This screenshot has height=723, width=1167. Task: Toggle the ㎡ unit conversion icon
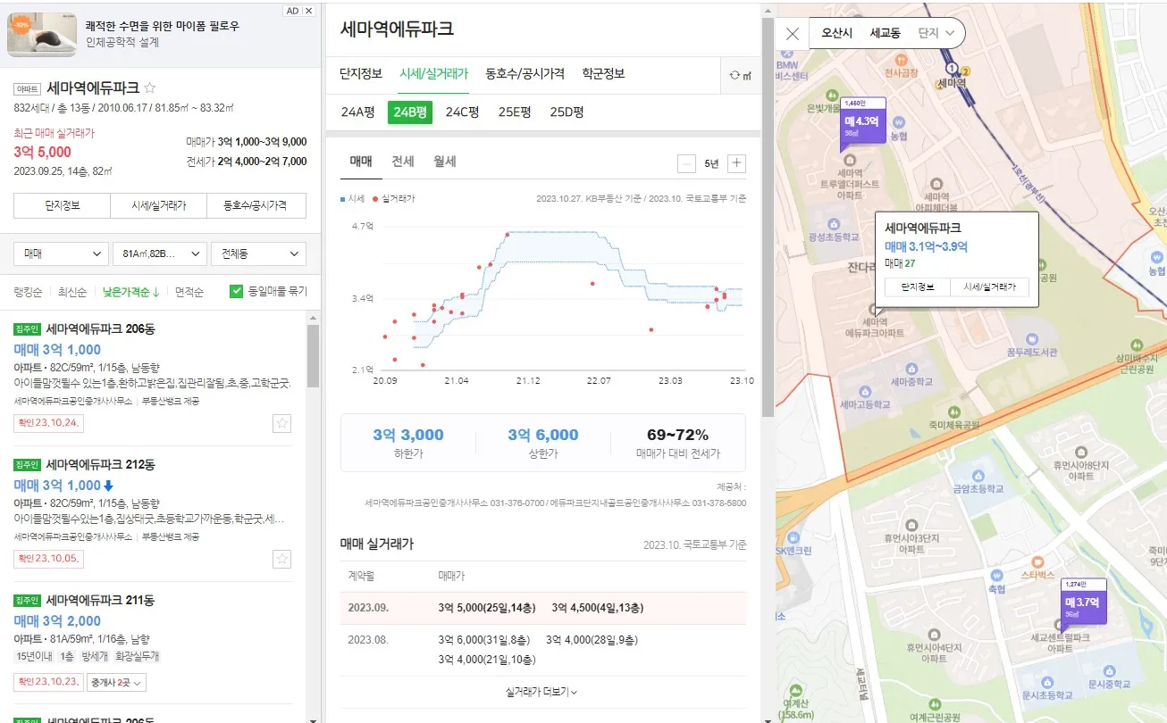click(741, 75)
